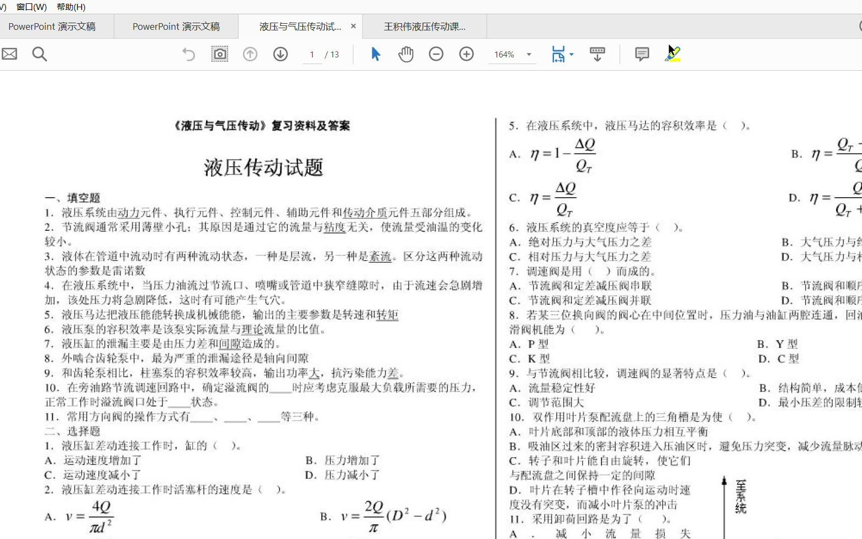This screenshot has width=862, height=539.
Task: Switch to 王积伟液压传动课... tab
Action: [x=425, y=27]
